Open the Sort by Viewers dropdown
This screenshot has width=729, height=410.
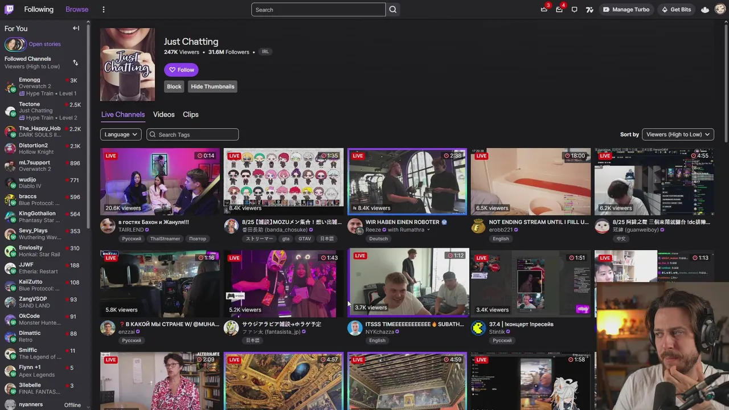point(678,134)
